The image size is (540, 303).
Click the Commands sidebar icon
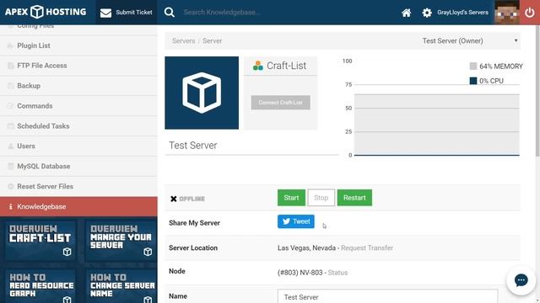pos(10,106)
